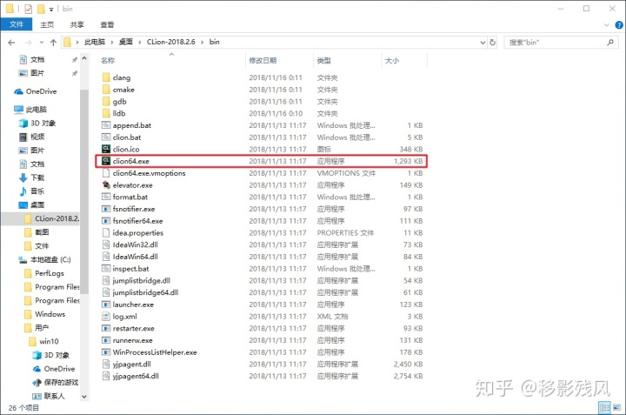The width and height of the screenshot is (626, 415).
Task: Switch to large icons view layout
Action: click(x=617, y=407)
